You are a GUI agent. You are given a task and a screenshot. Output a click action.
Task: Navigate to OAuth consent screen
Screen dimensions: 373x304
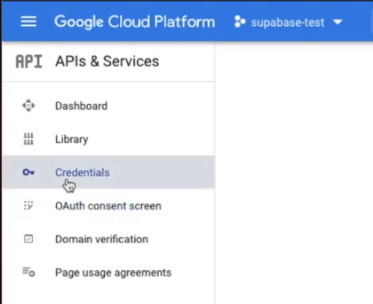pyautogui.click(x=108, y=206)
